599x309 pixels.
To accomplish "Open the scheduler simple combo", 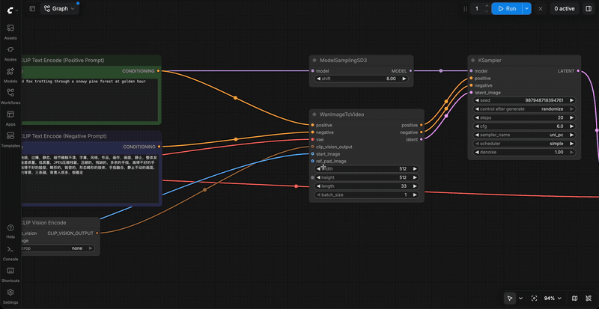I will click(x=524, y=144).
